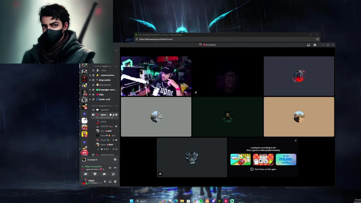This screenshot has height=203, width=361.
Task: Invite people to active voice channel icon
Action: click(x=113, y=115)
